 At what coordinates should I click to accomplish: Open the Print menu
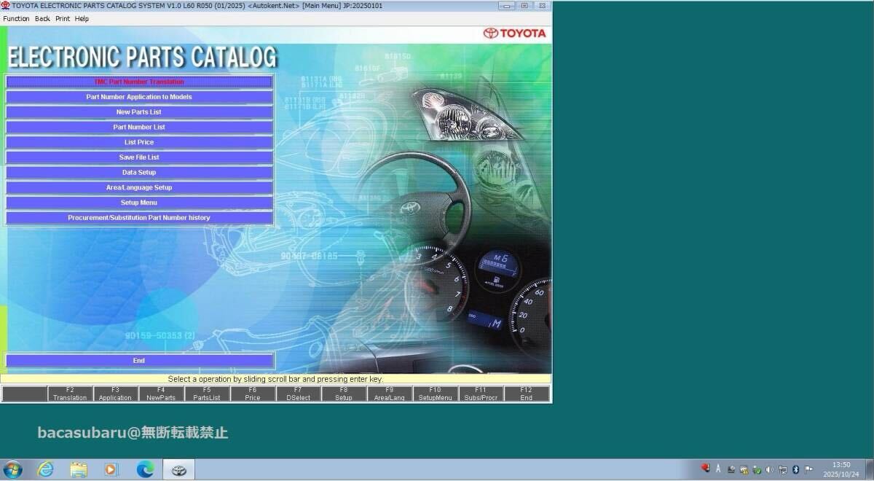(x=63, y=18)
